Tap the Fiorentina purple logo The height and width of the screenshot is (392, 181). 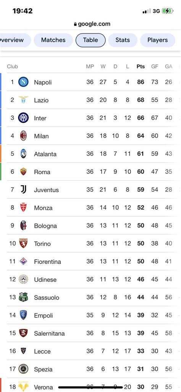tap(23, 261)
